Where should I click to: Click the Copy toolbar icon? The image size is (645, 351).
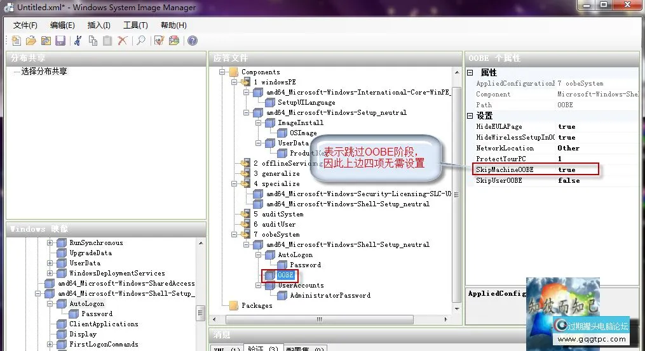tap(93, 41)
